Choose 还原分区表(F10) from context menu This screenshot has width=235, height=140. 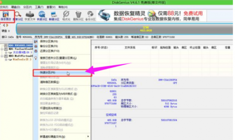point(62,51)
